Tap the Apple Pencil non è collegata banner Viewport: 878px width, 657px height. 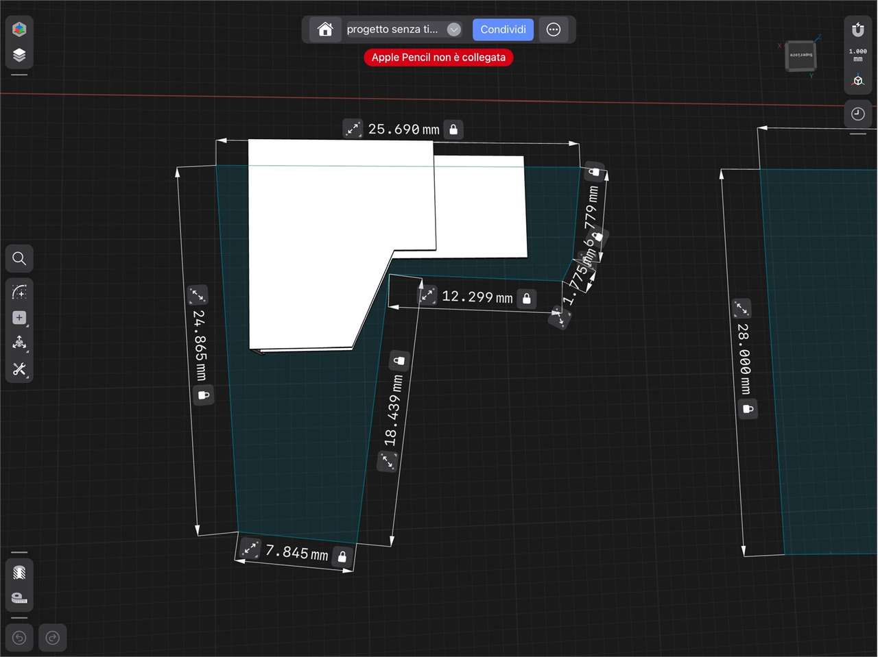coord(438,58)
